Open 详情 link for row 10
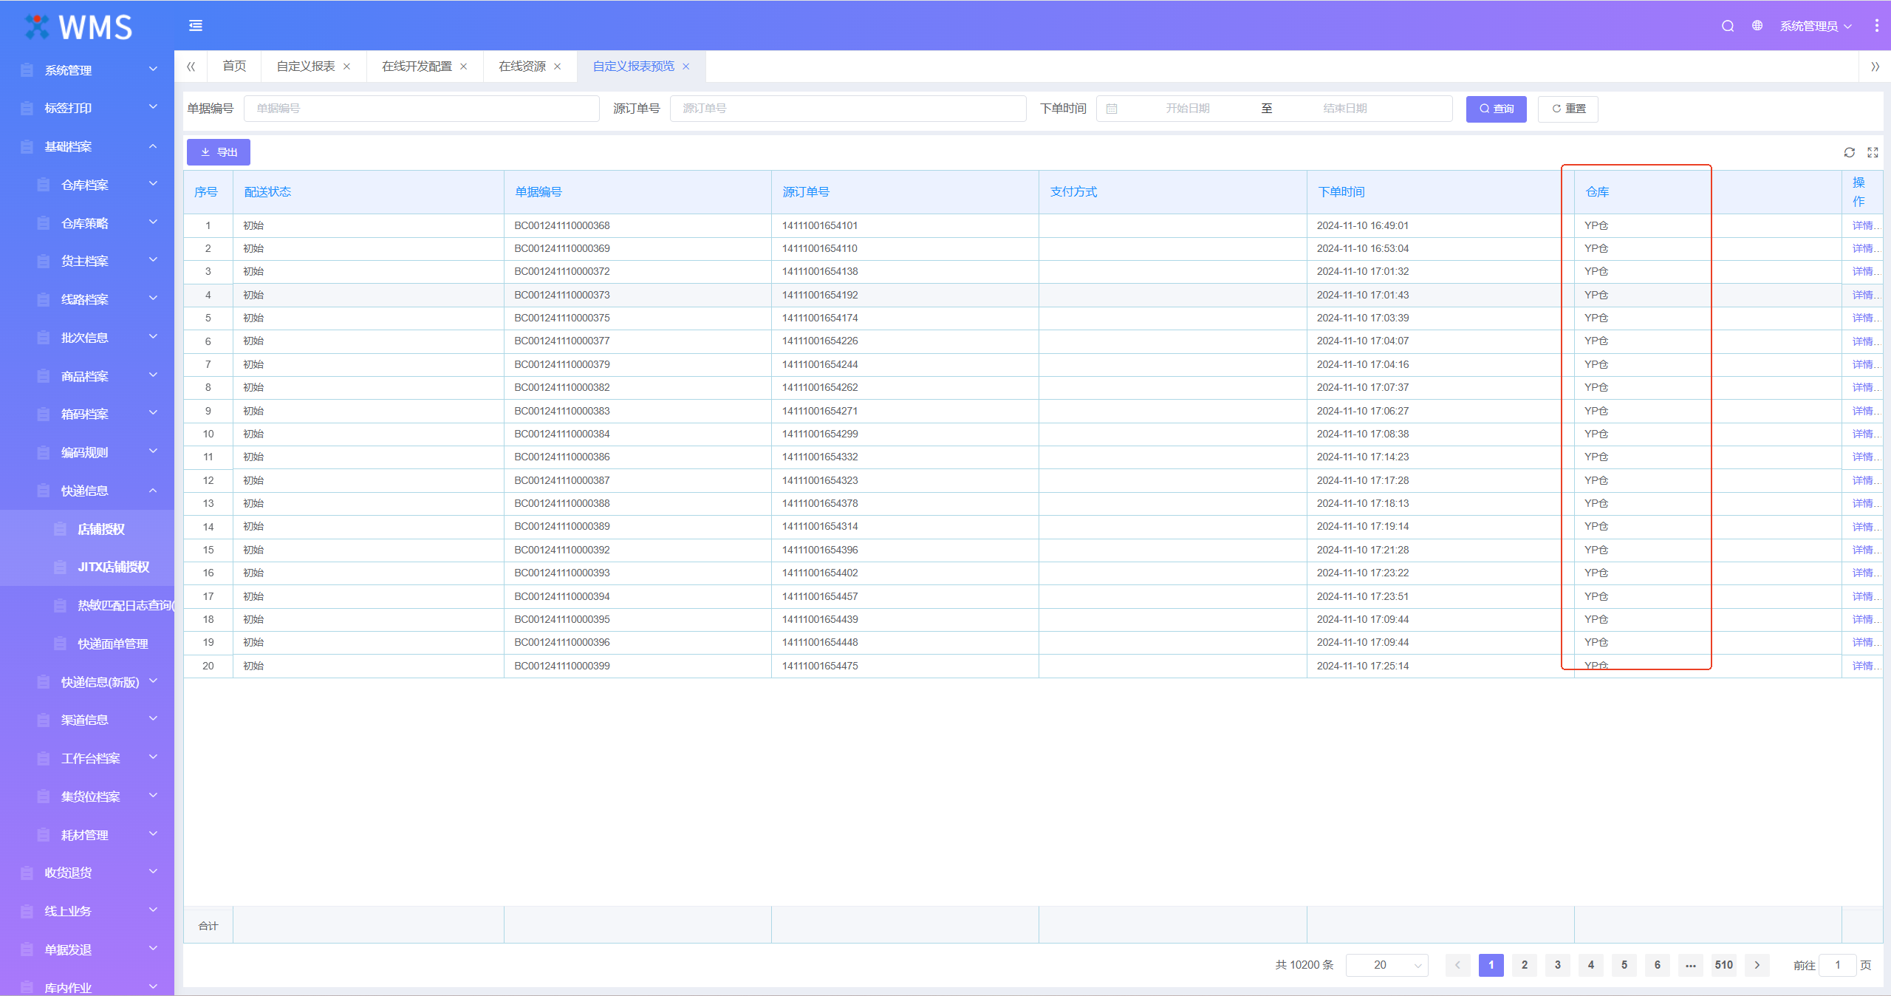This screenshot has height=996, width=1891. click(1864, 434)
